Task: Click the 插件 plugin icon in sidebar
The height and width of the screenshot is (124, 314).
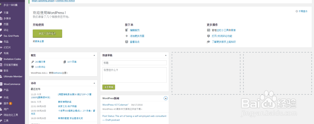Action: (1, 103)
